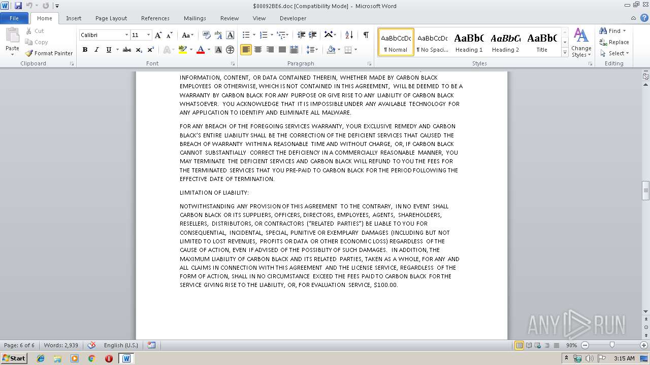Center the paragraph text

258,50
